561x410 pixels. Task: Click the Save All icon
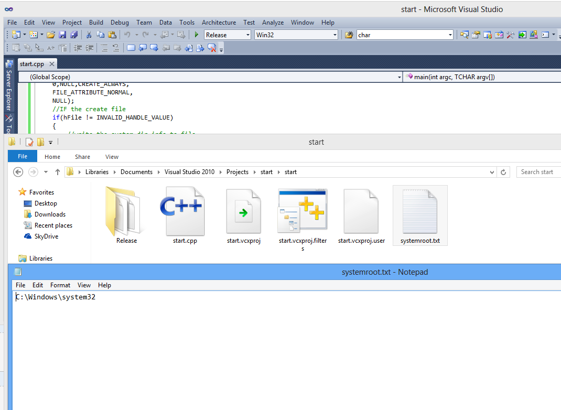tap(74, 35)
